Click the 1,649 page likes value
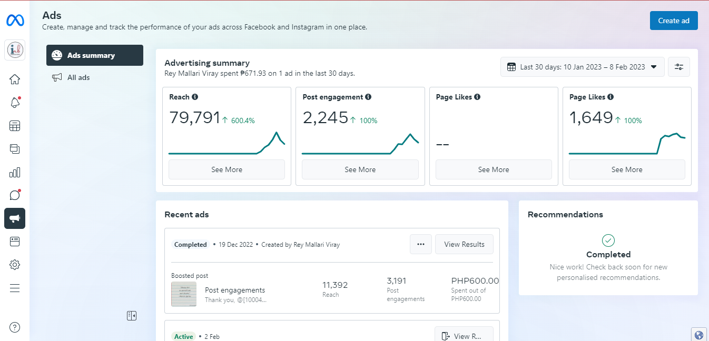 [x=591, y=118]
